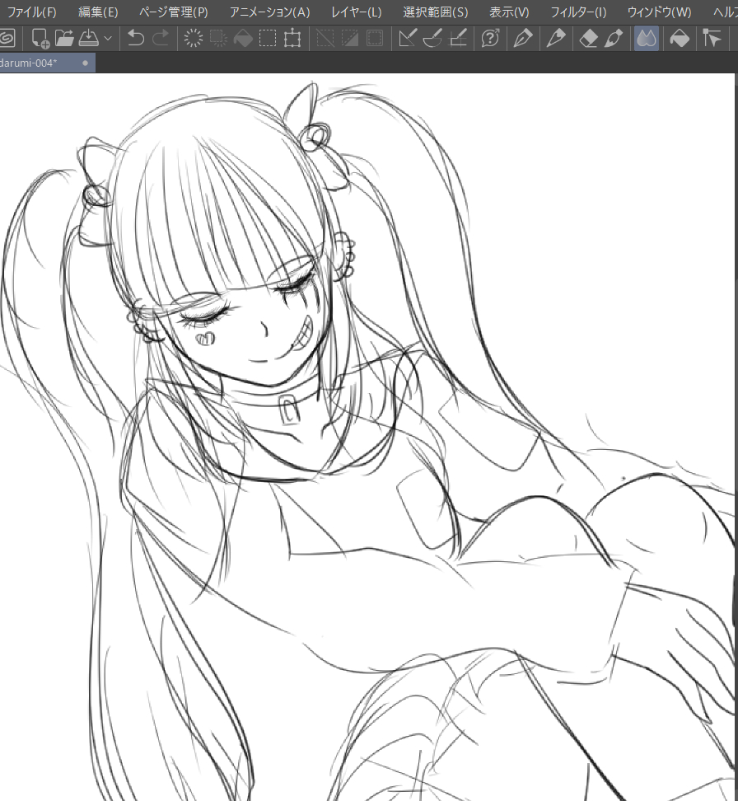Select the Fill bucket tool on the right
738x801 pixels.
click(680, 38)
